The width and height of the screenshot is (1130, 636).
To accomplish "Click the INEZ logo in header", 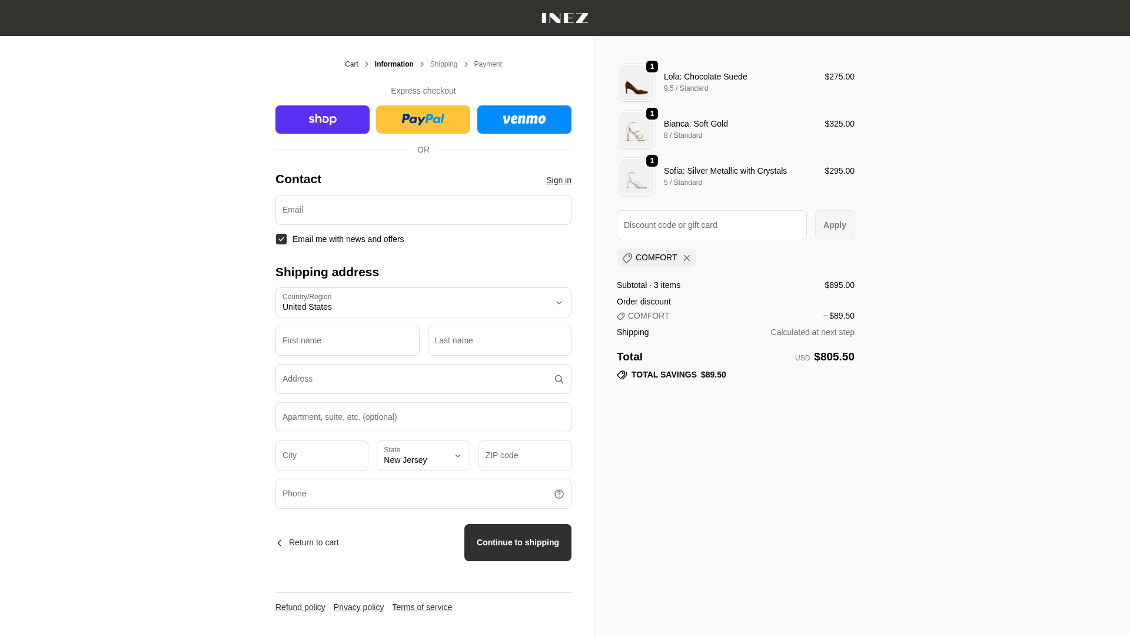I will [x=565, y=18].
